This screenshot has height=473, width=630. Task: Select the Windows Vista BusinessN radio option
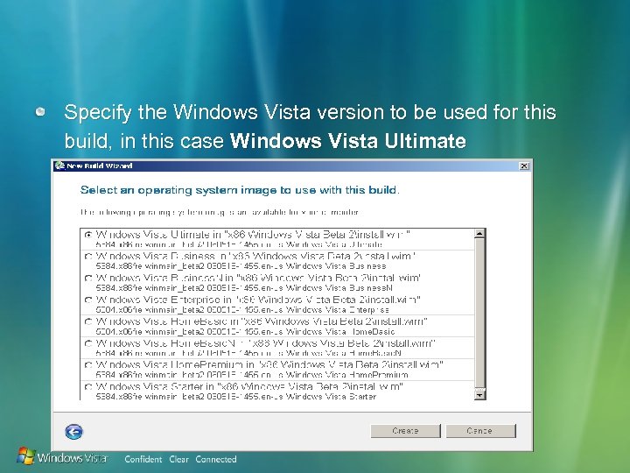click(x=88, y=278)
